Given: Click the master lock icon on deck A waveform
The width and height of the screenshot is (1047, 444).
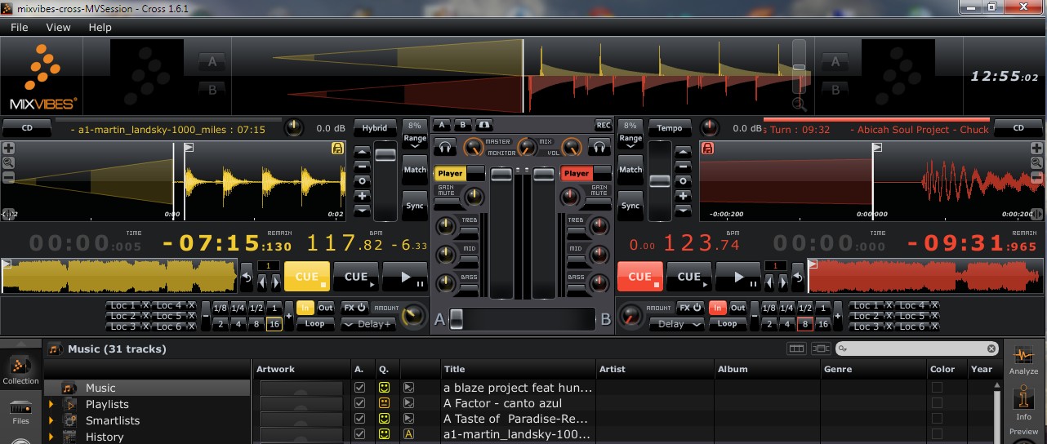Looking at the screenshot, I should [x=337, y=149].
